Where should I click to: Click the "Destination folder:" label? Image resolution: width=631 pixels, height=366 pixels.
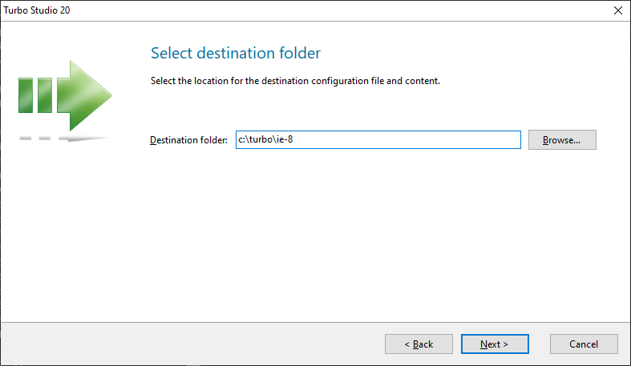[x=189, y=140]
